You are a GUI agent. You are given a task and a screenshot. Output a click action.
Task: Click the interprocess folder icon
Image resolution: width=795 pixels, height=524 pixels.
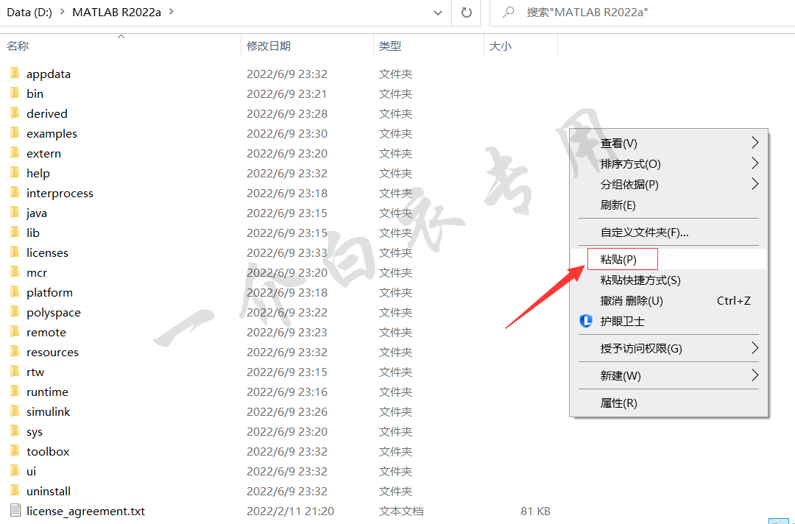point(15,193)
